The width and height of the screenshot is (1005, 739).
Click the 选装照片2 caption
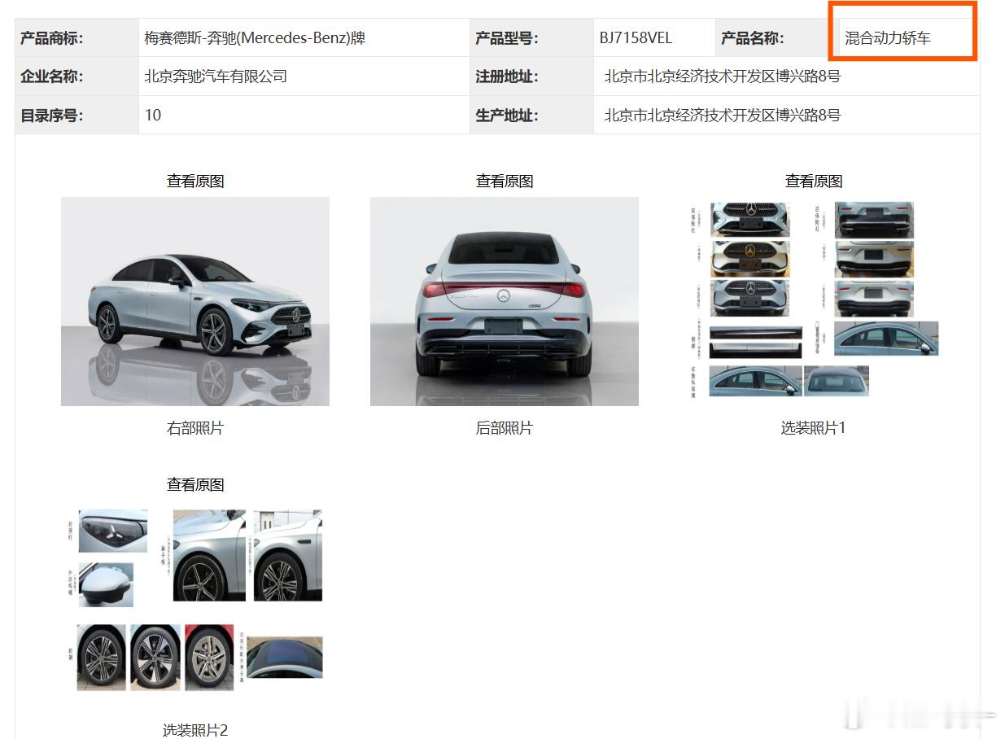(195, 730)
